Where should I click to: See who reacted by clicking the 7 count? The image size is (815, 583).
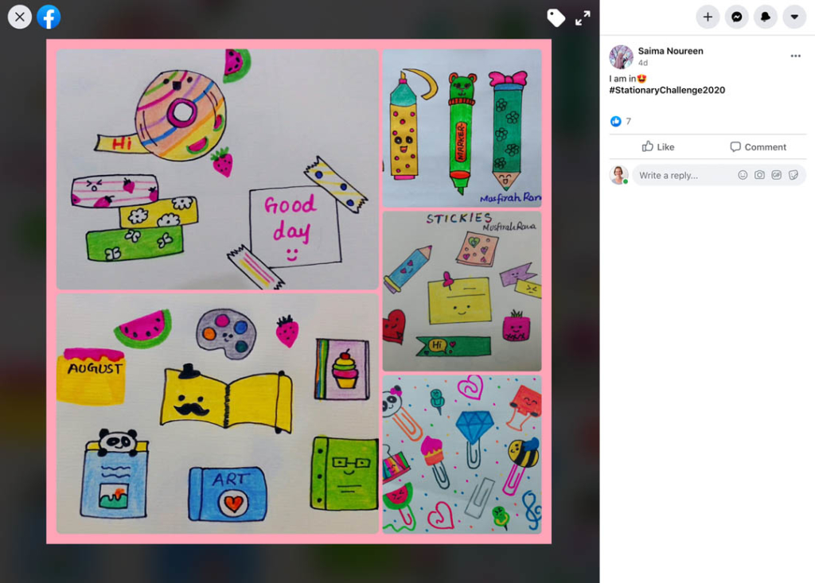coord(628,121)
